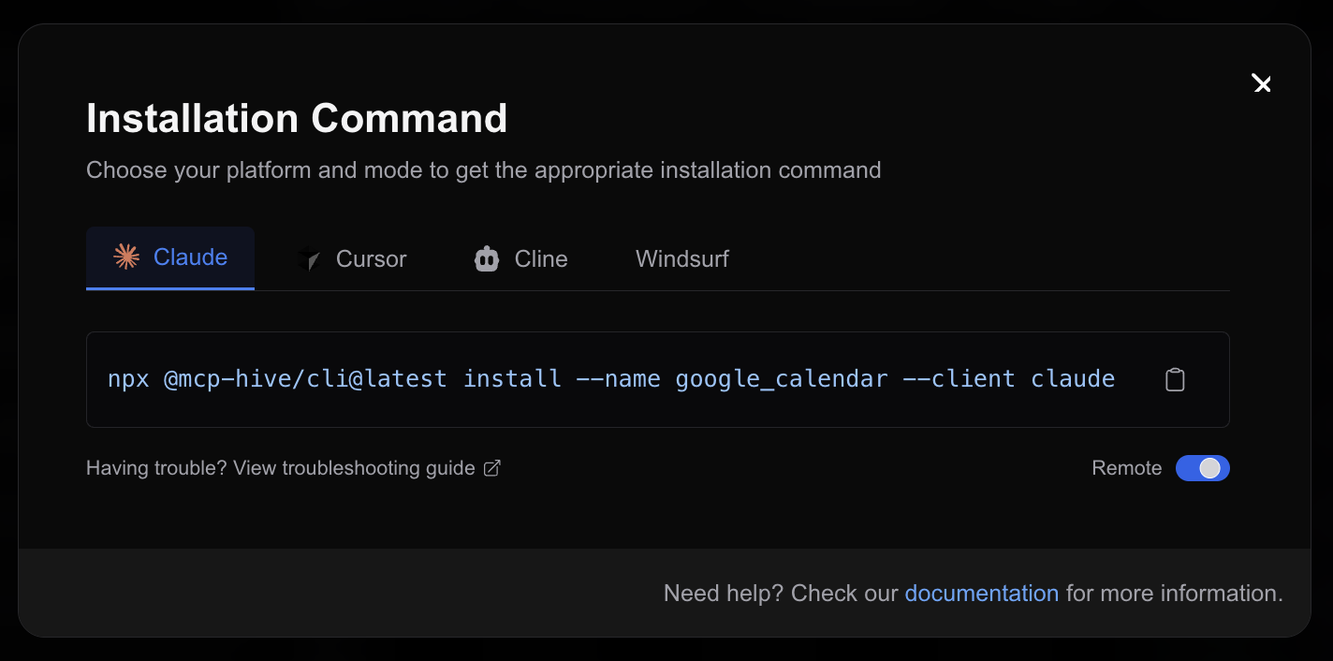The image size is (1333, 661).
Task: Toggle Remote installation mode off
Action: (x=1203, y=468)
